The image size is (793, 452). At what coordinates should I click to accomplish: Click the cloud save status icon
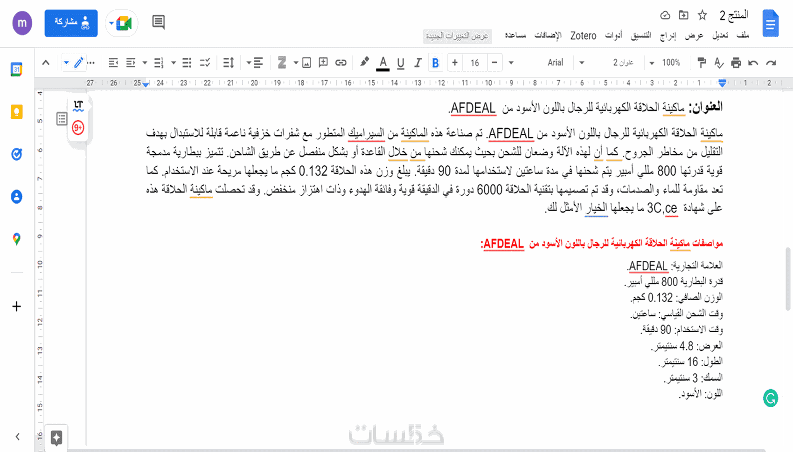[665, 15]
